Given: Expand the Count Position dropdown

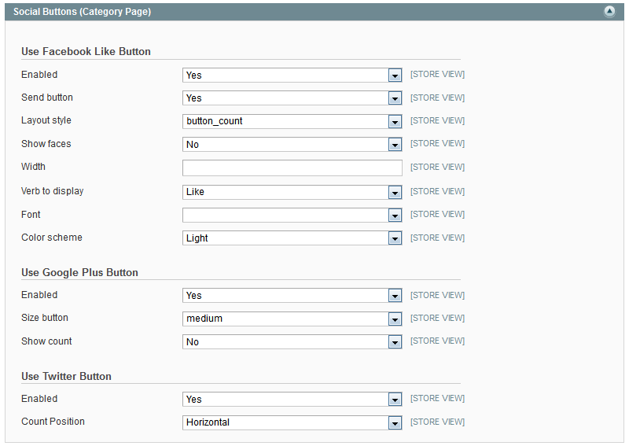Looking at the screenshot, I should point(292,422).
